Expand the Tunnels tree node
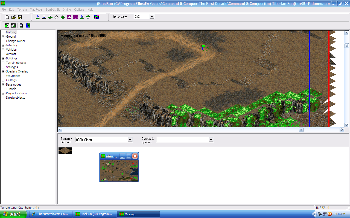 click(3, 89)
